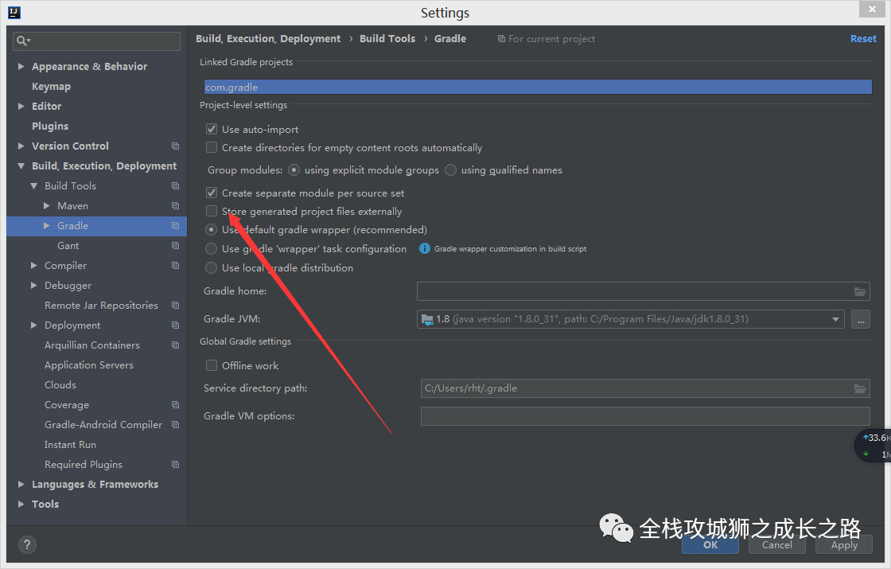Viewport: 891px width, 569px height.
Task: Expand the Tools section arrow
Action: point(21,505)
